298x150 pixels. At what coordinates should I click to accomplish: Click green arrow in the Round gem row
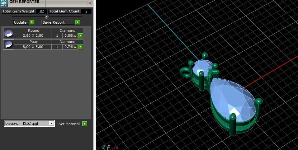click(x=80, y=35)
